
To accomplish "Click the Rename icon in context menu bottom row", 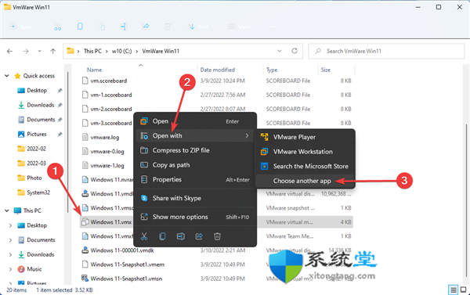I will click(181, 236).
